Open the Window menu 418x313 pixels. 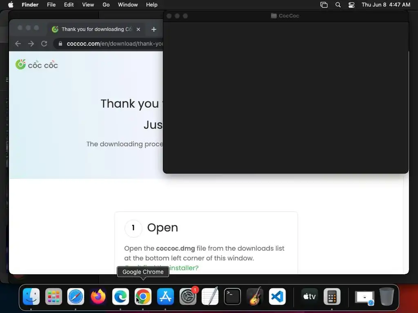coord(128,5)
